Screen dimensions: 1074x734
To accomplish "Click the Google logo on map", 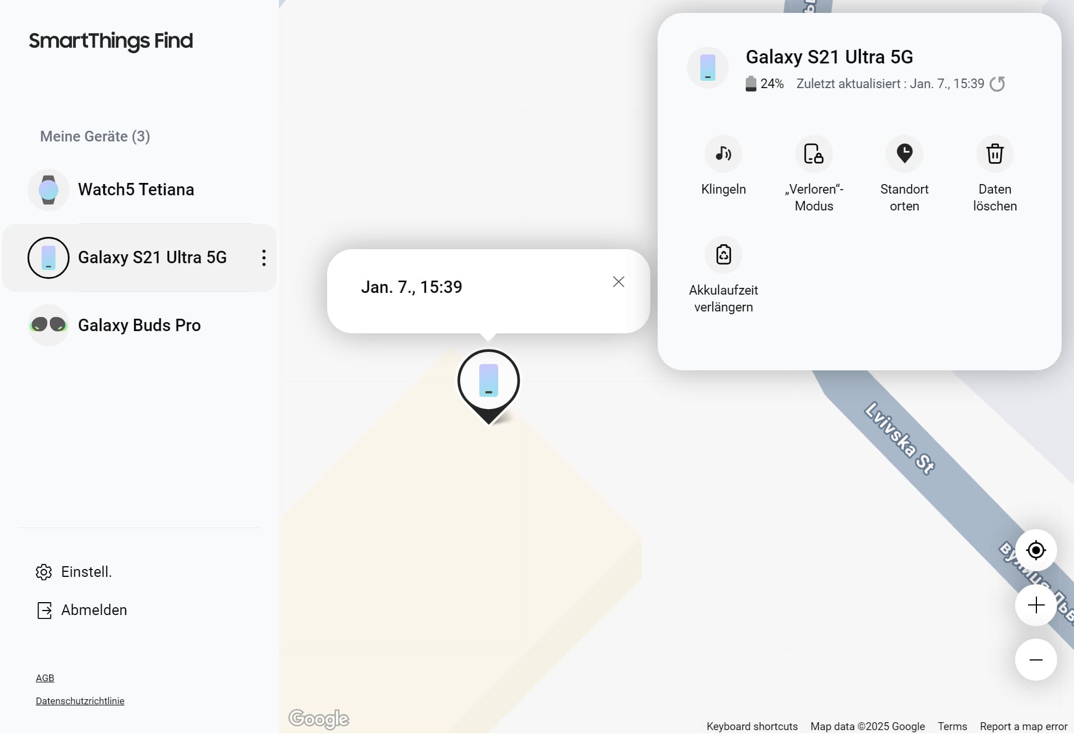I will point(319,719).
